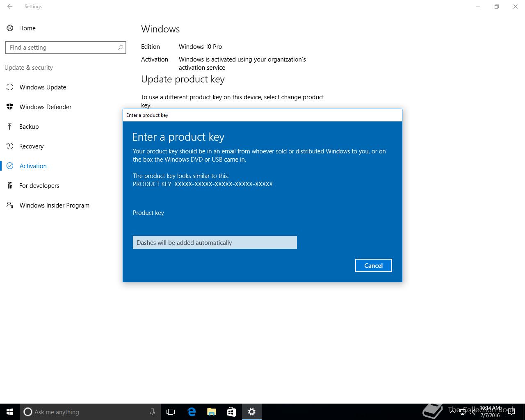
Task: Click the search magnifier in Find a setting
Action: [121, 48]
